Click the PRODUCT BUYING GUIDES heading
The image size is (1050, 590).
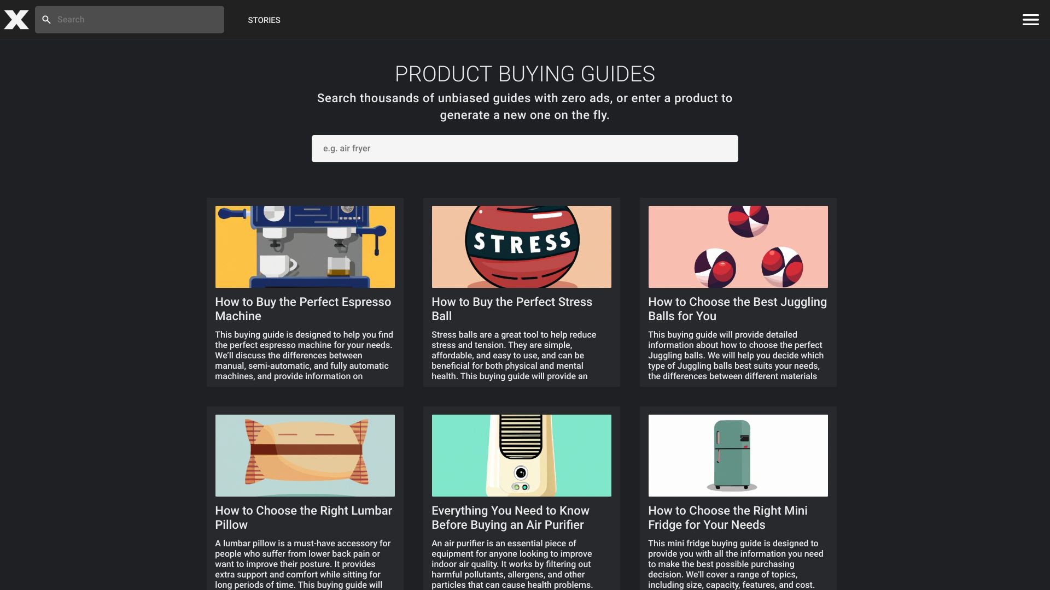pyautogui.click(x=524, y=74)
